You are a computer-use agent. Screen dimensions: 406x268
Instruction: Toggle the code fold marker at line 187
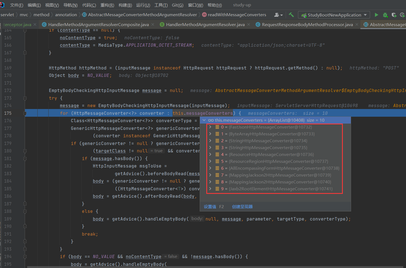(25, 204)
